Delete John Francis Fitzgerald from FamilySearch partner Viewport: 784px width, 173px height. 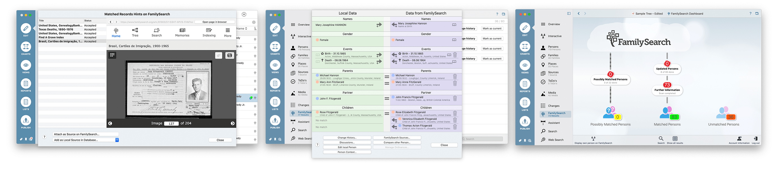pyautogui.click(x=455, y=98)
